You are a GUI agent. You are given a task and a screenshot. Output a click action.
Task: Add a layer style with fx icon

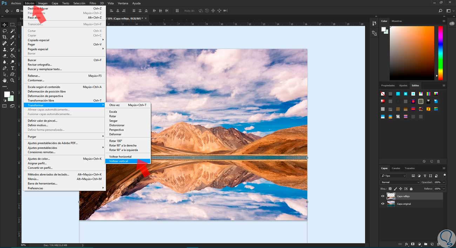(x=407, y=244)
